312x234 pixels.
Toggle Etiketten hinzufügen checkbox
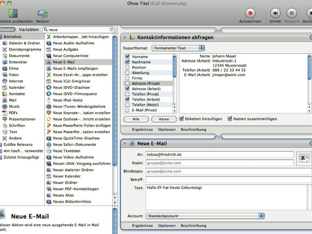(182, 119)
